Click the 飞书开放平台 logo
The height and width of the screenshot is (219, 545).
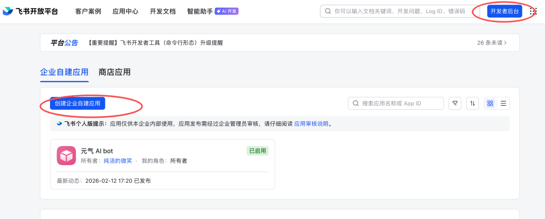[30, 12]
